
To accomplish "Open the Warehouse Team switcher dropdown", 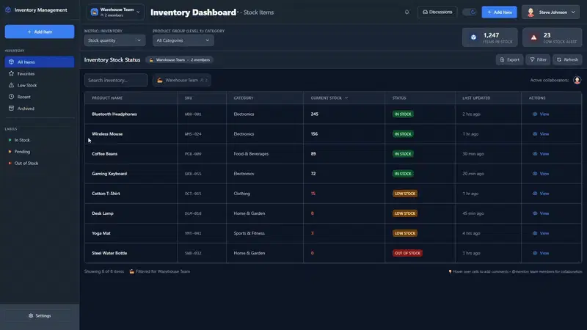I will pyautogui.click(x=115, y=12).
